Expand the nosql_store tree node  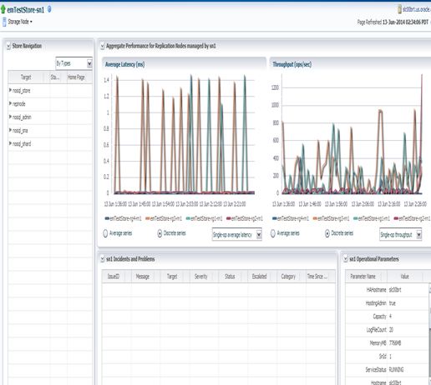[x=10, y=90]
